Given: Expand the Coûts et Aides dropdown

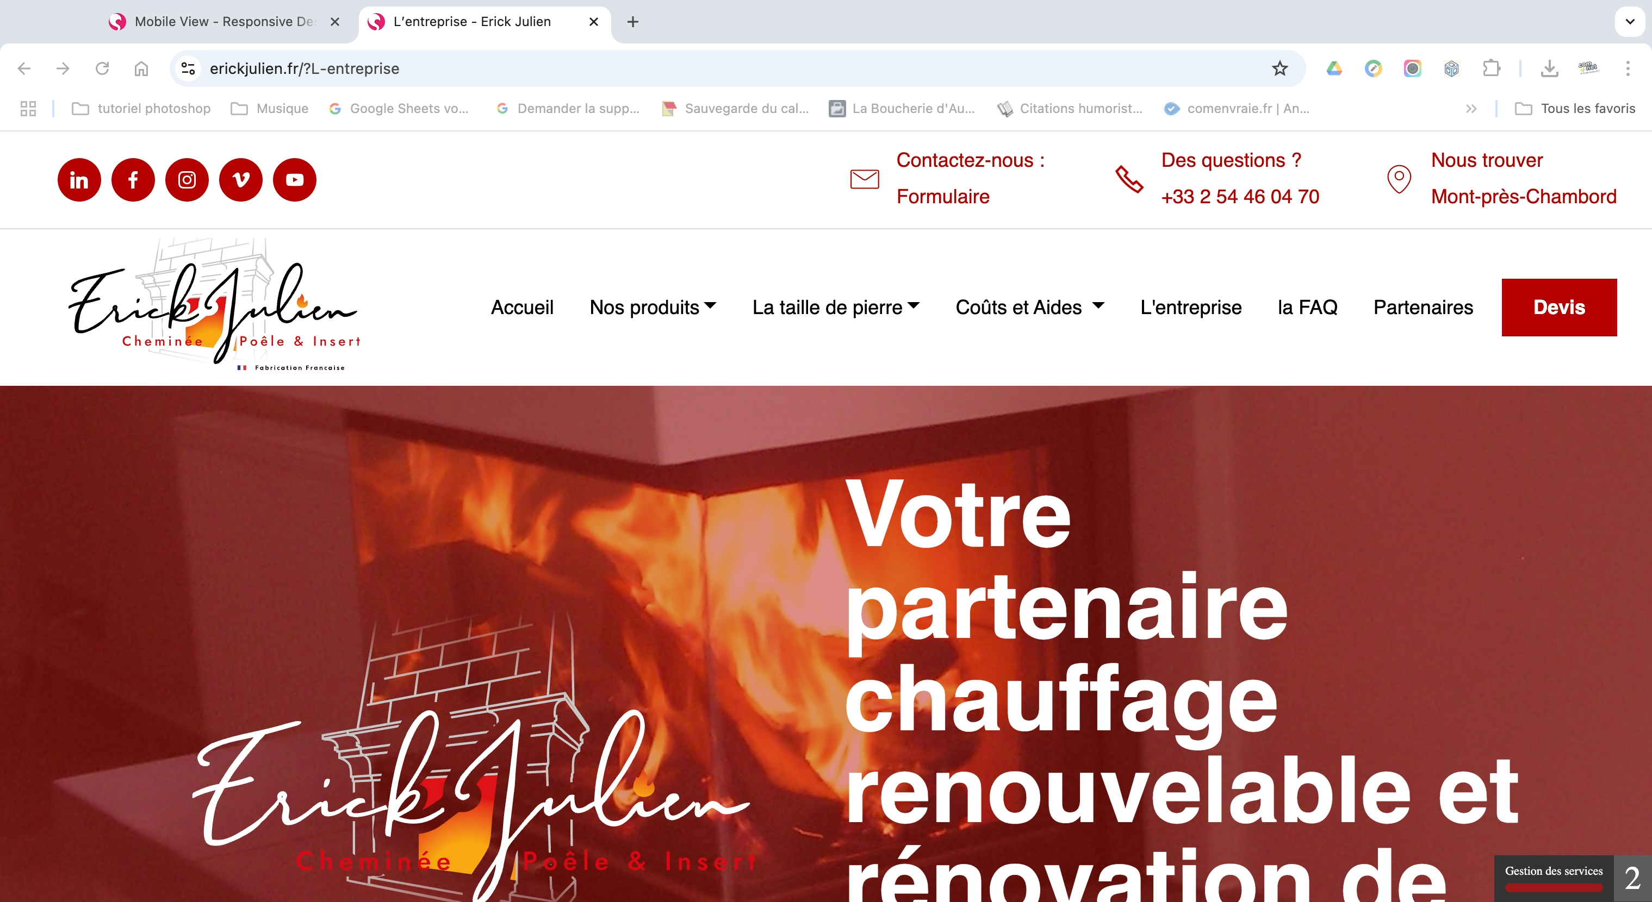Looking at the screenshot, I should pyautogui.click(x=1030, y=308).
